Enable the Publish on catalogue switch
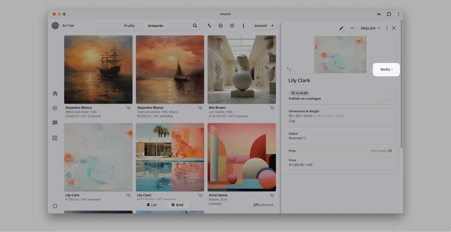The image size is (451, 232). [x=385, y=97]
